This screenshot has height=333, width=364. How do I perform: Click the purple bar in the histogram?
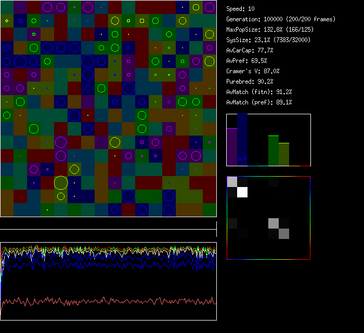232,147
